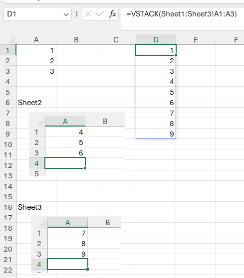Click the Select All corner triangle
This screenshot has height=278, width=244.
pyautogui.click(x=11, y=40)
